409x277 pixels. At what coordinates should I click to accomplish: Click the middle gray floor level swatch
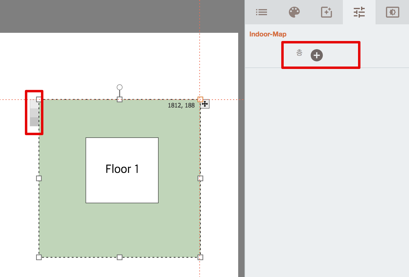coord(34,113)
